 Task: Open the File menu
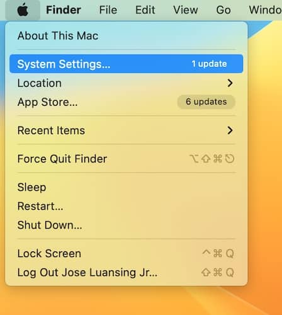tap(108, 10)
